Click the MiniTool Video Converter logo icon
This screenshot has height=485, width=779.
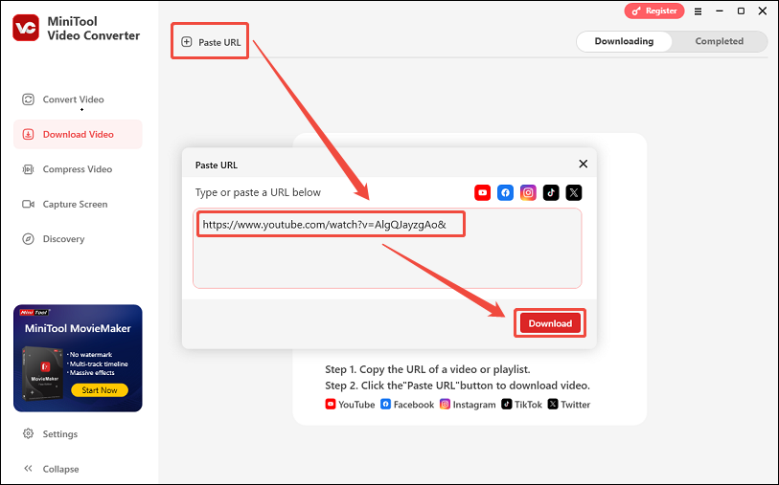click(x=26, y=28)
